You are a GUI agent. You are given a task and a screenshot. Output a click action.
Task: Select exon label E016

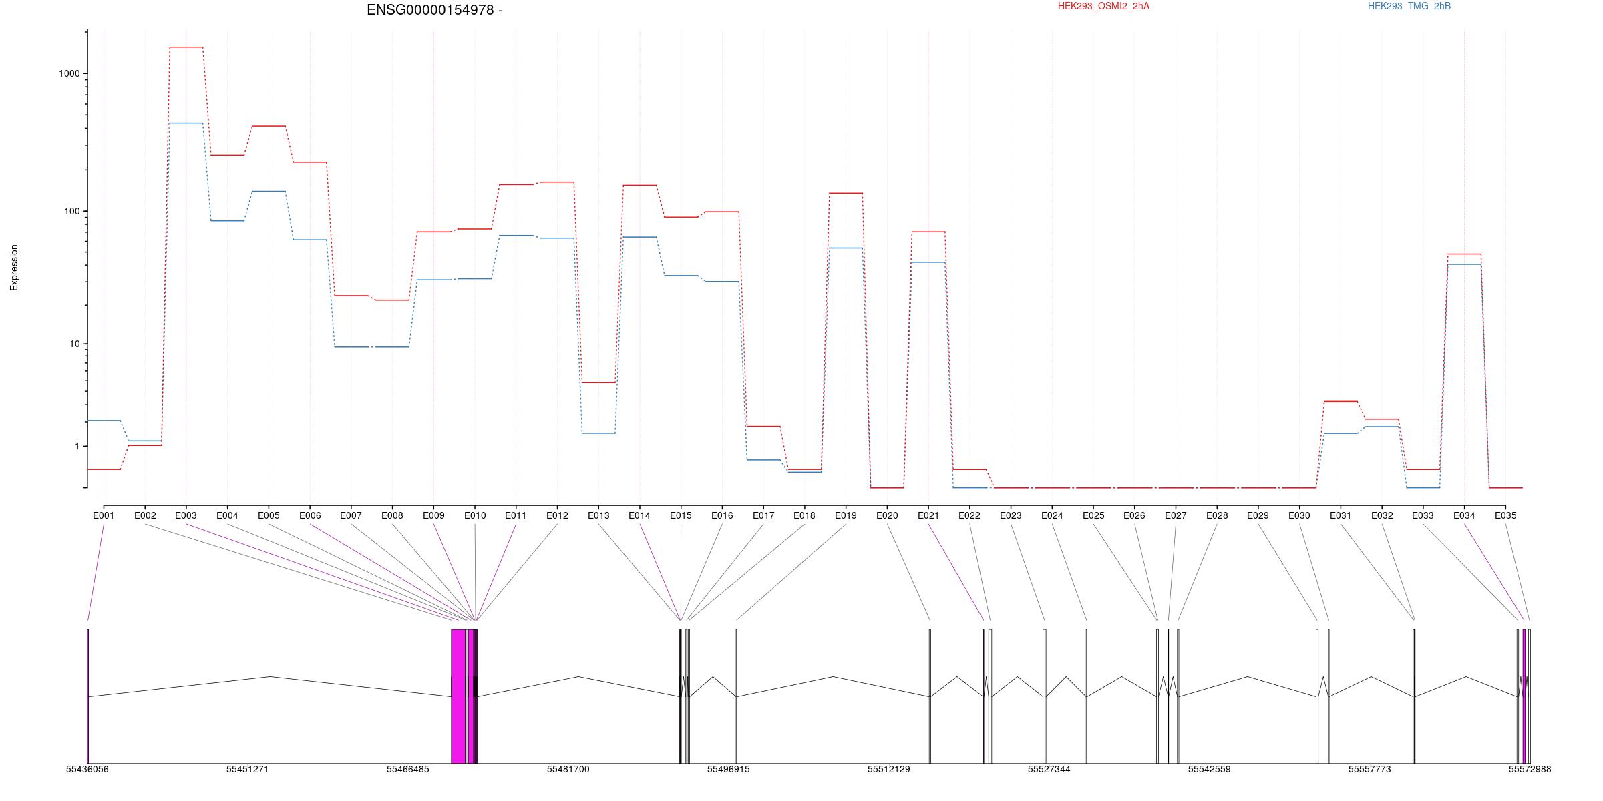click(x=722, y=515)
